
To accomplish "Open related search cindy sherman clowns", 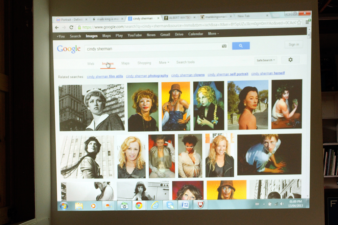I will (188, 75).
